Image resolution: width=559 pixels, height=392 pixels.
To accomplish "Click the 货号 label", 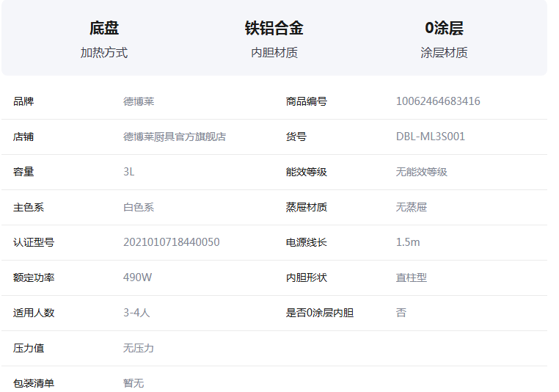I will (296, 137).
